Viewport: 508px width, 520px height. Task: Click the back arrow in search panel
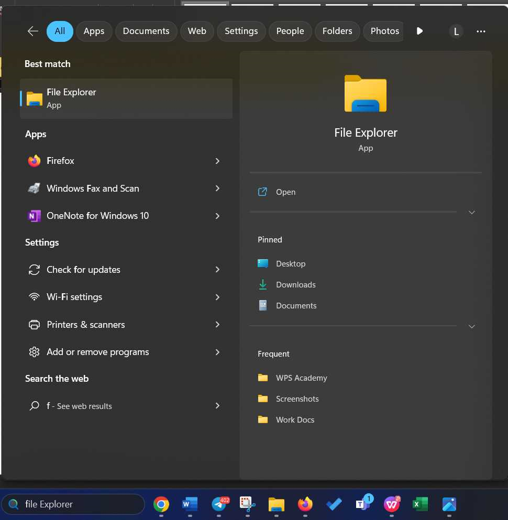33,31
